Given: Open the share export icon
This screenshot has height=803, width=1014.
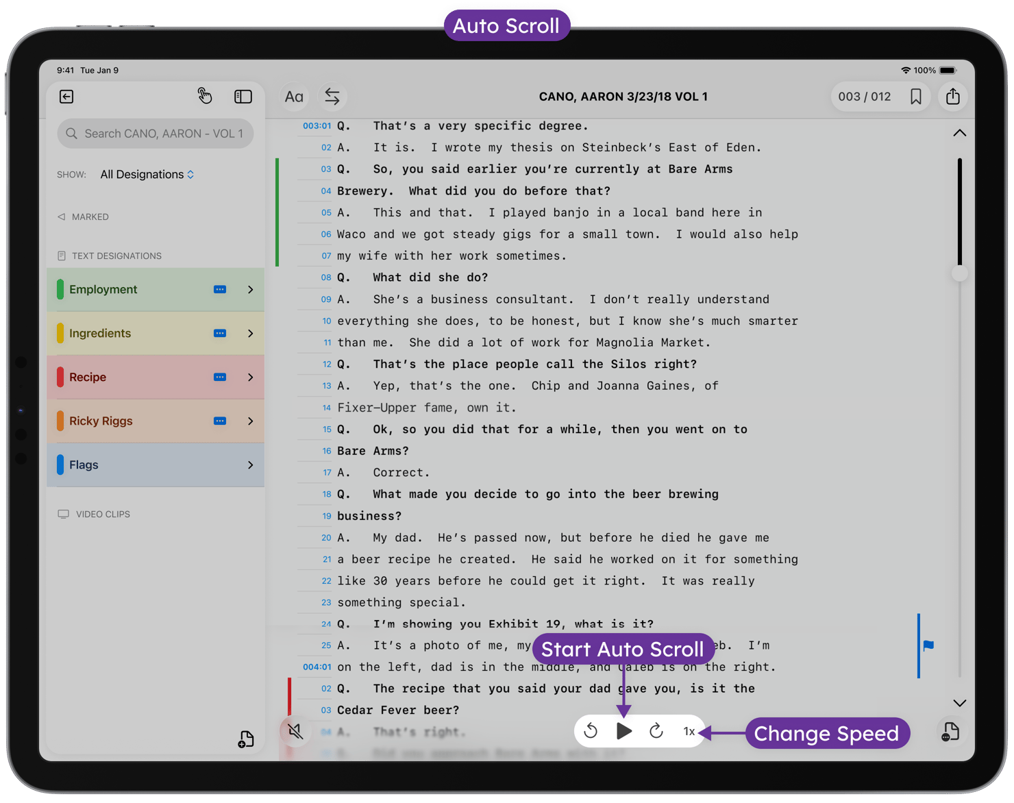Looking at the screenshot, I should pos(953,97).
